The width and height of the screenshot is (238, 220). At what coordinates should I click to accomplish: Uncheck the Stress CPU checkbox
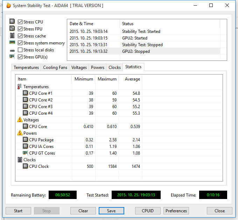click(20, 22)
